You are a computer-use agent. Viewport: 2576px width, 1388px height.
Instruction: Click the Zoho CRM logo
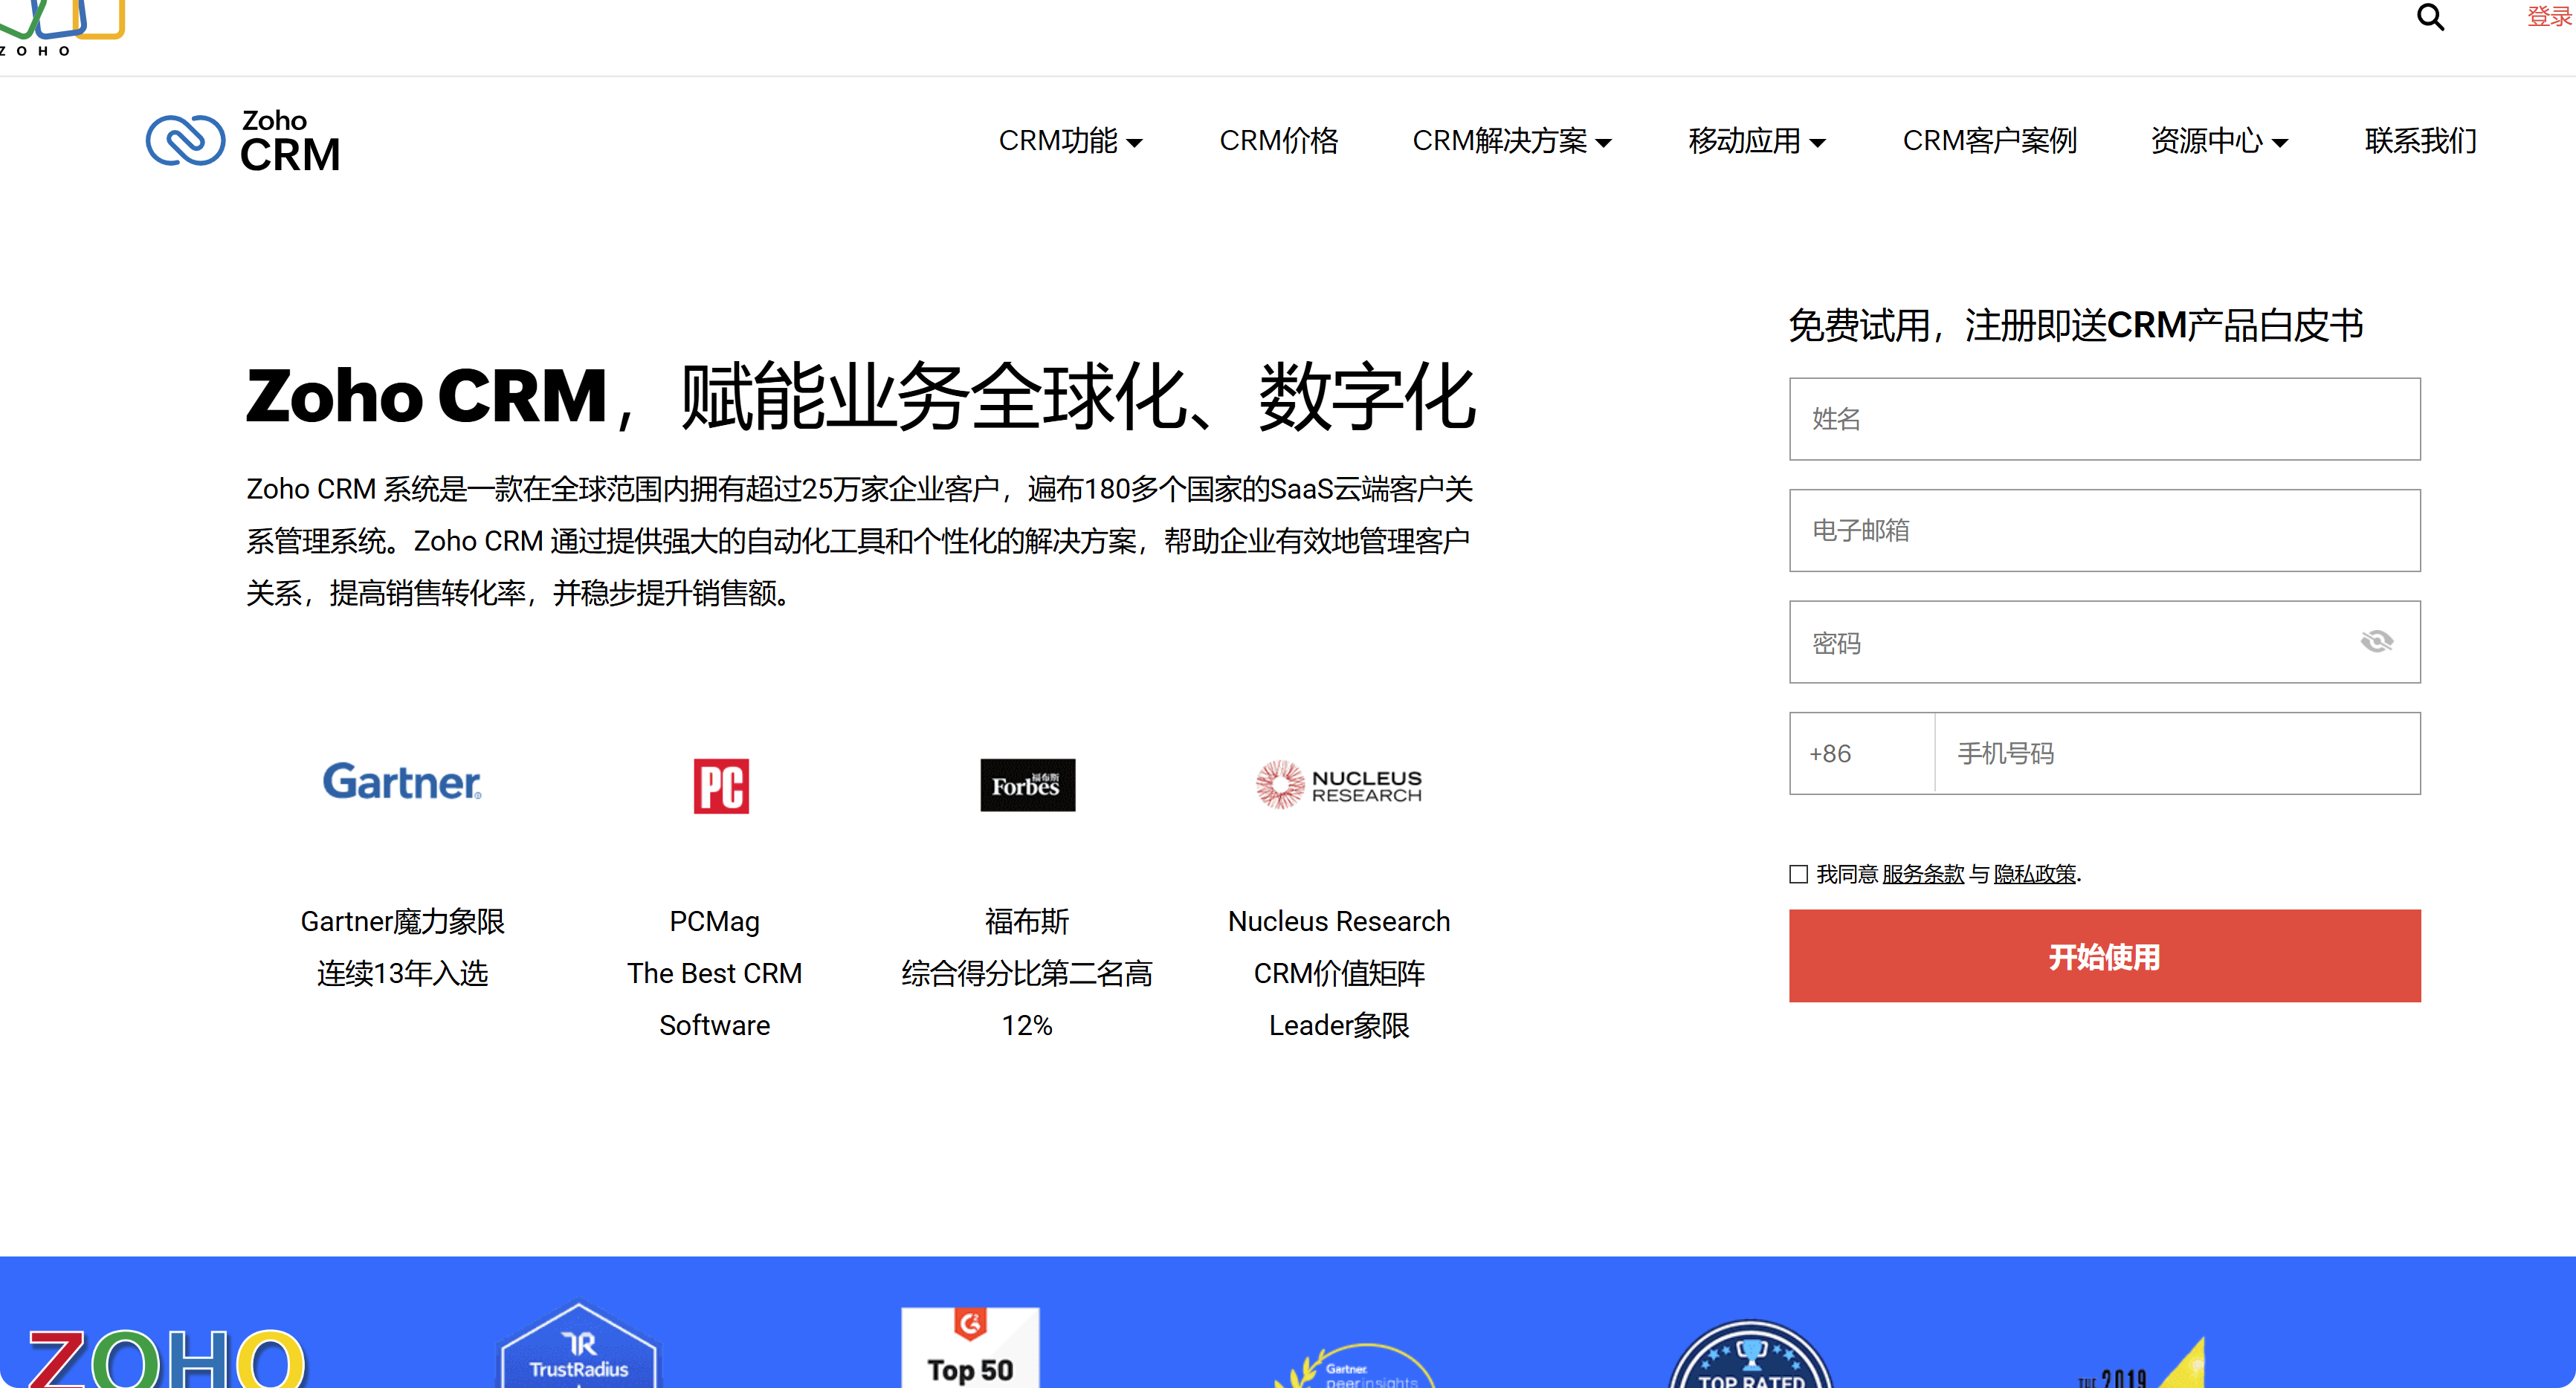pyautogui.click(x=243, y=141)
